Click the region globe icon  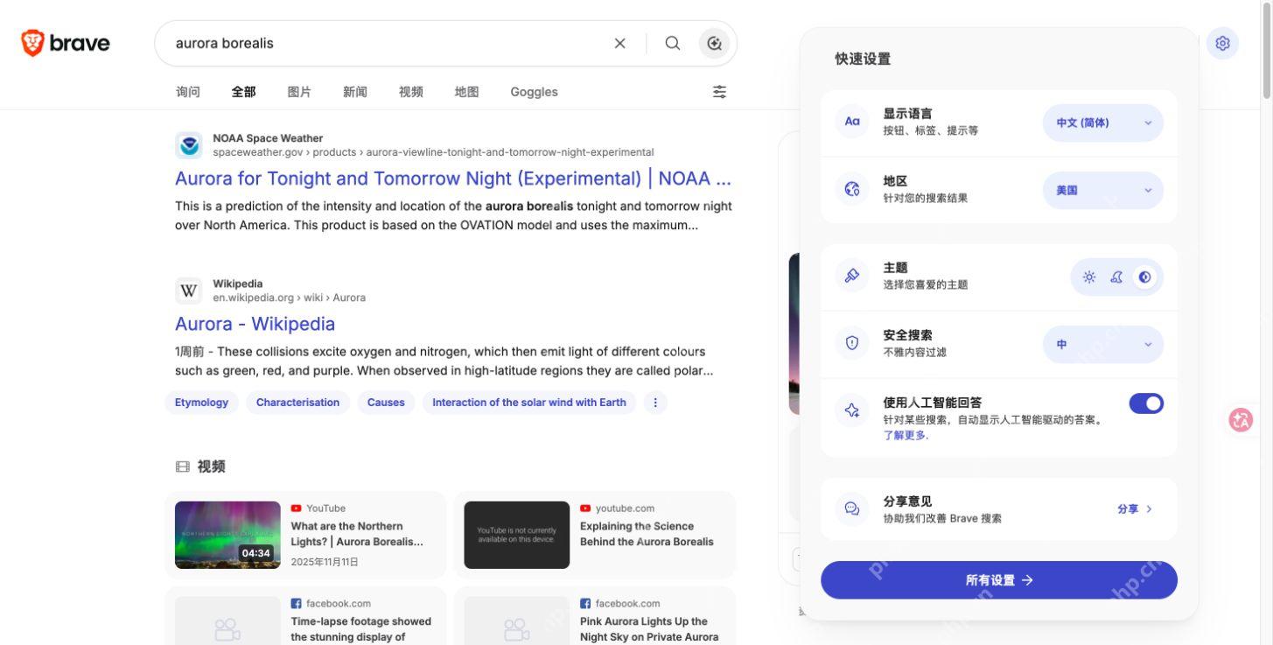pos(852,189)
